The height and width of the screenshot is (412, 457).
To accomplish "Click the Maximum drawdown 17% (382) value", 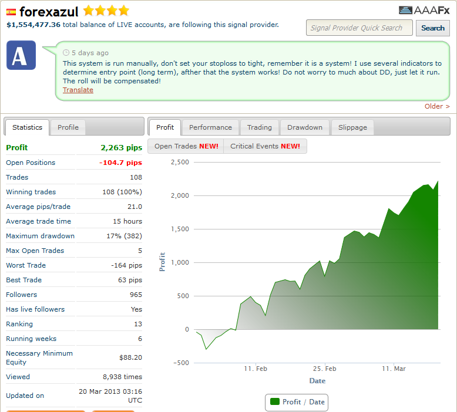I will click(124, 236).
